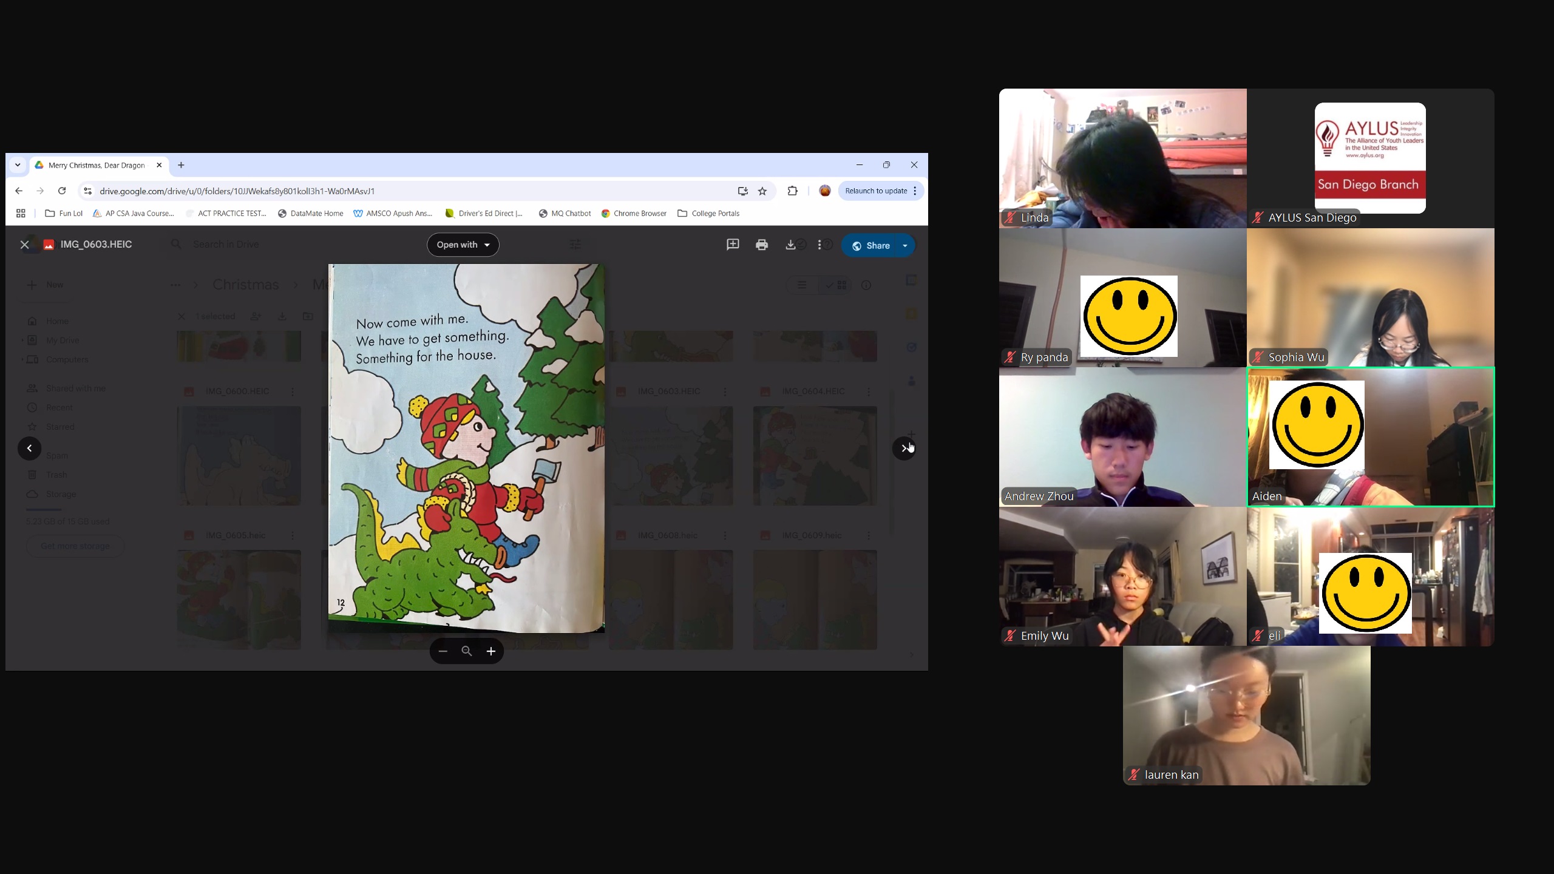Select Linda's video tile
The image size is (1554, 874).
[1122, 158]
